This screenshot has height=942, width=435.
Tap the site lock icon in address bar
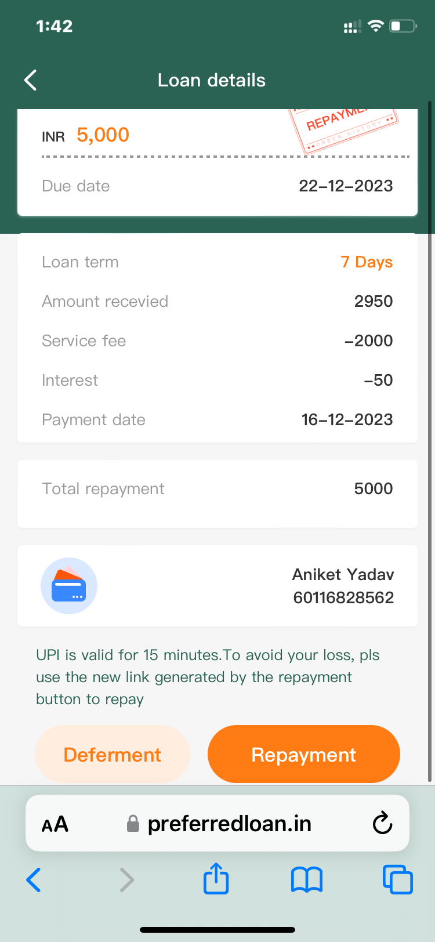[133, 824]
